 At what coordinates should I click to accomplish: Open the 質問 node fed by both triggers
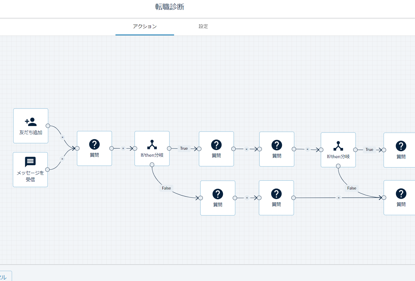pos(94,148)
